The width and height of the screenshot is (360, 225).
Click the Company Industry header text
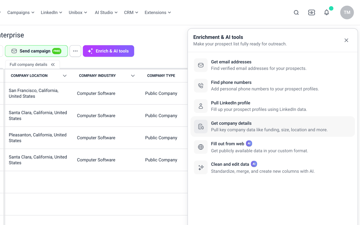97,76
